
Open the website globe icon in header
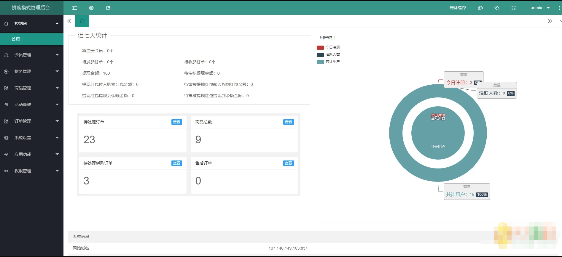[x=91, y=8]
